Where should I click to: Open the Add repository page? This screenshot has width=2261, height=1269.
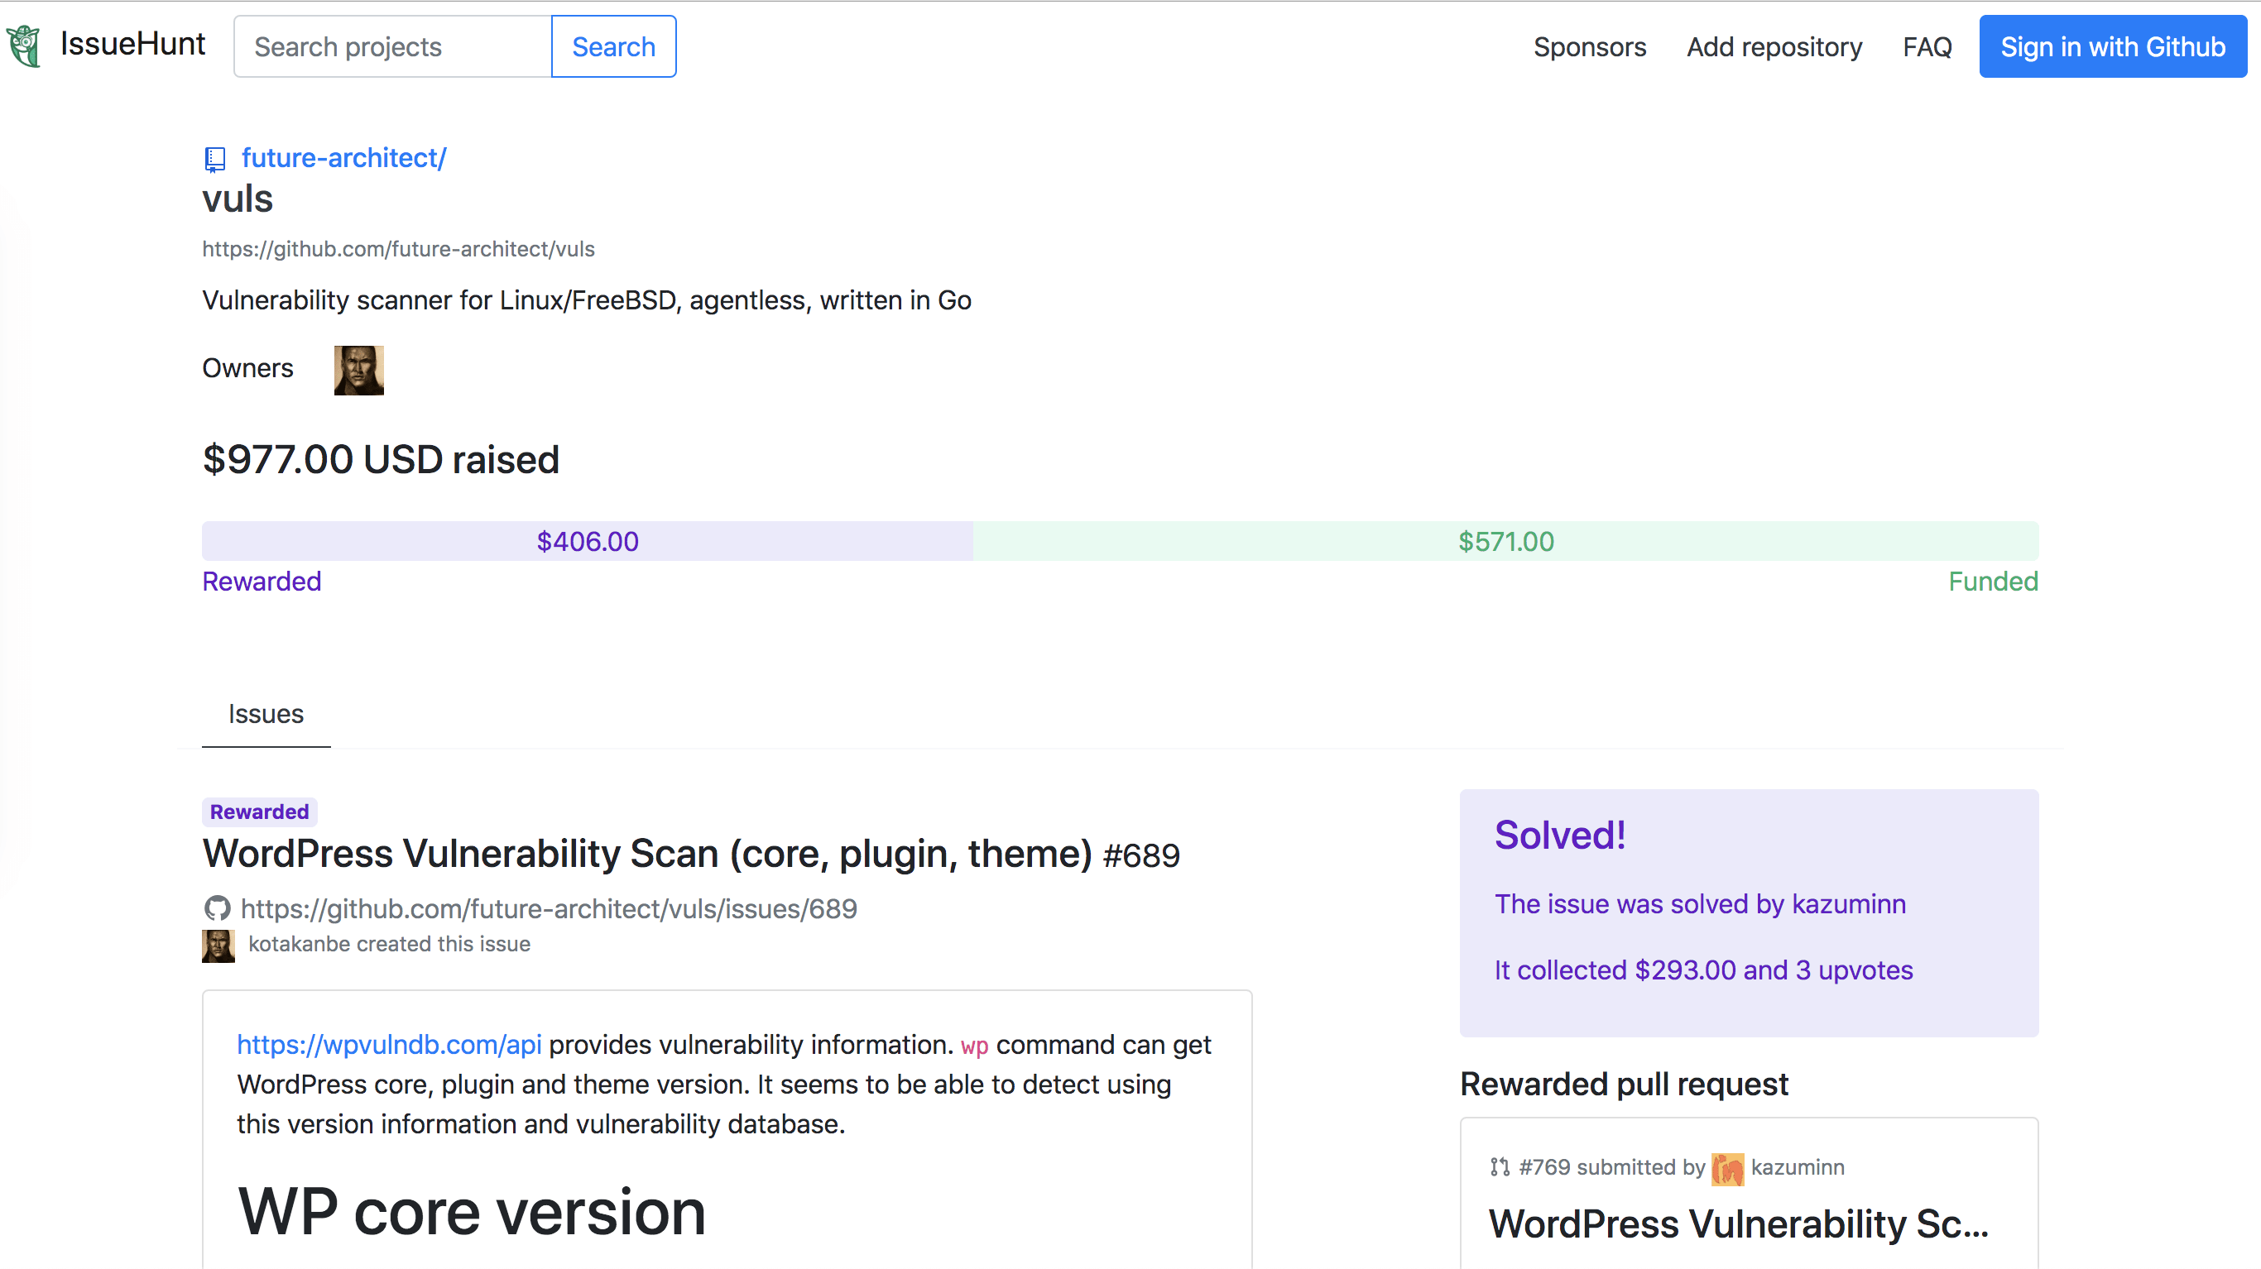(1773, 46)
